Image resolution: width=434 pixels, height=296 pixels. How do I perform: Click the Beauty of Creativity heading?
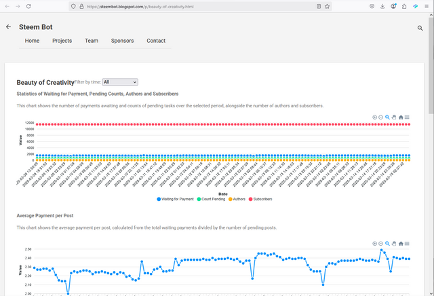tap(45, 82)
